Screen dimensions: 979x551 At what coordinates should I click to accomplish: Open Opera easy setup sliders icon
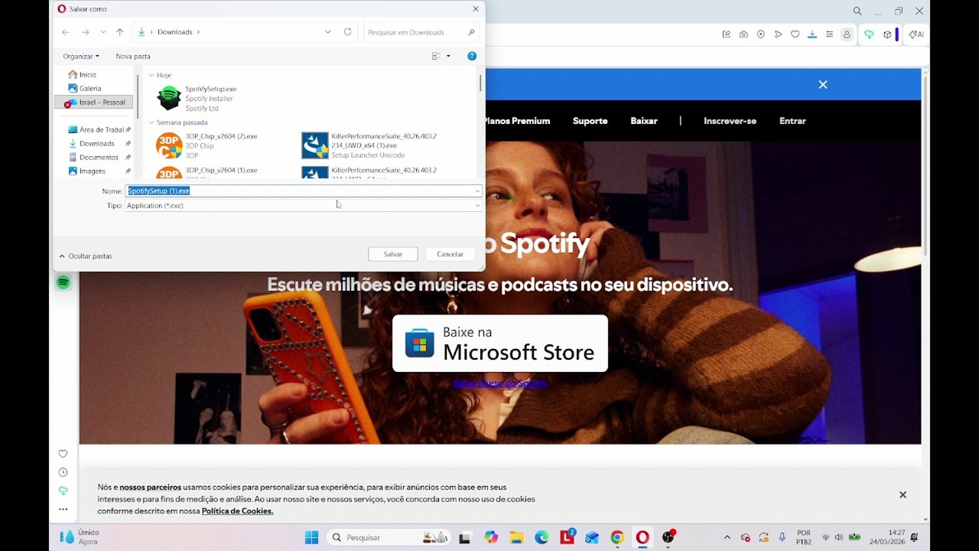pos(829,34)
